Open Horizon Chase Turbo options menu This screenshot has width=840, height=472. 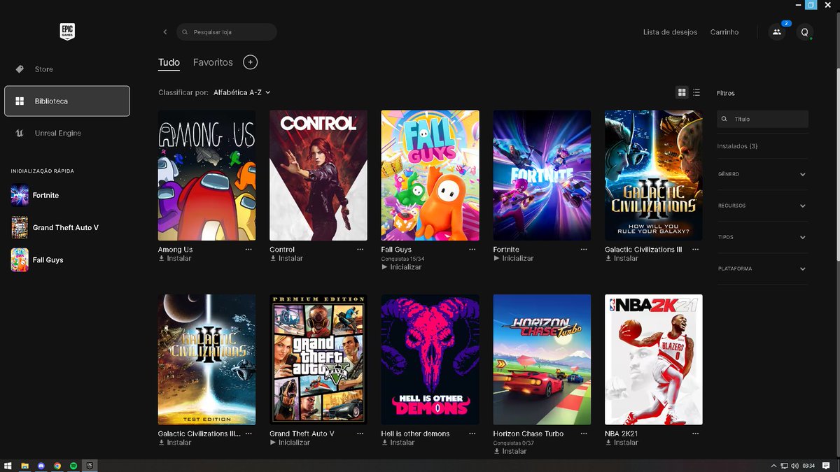(x=584, y=434)
